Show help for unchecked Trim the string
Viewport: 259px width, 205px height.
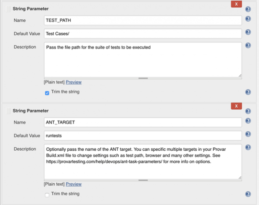248,194
